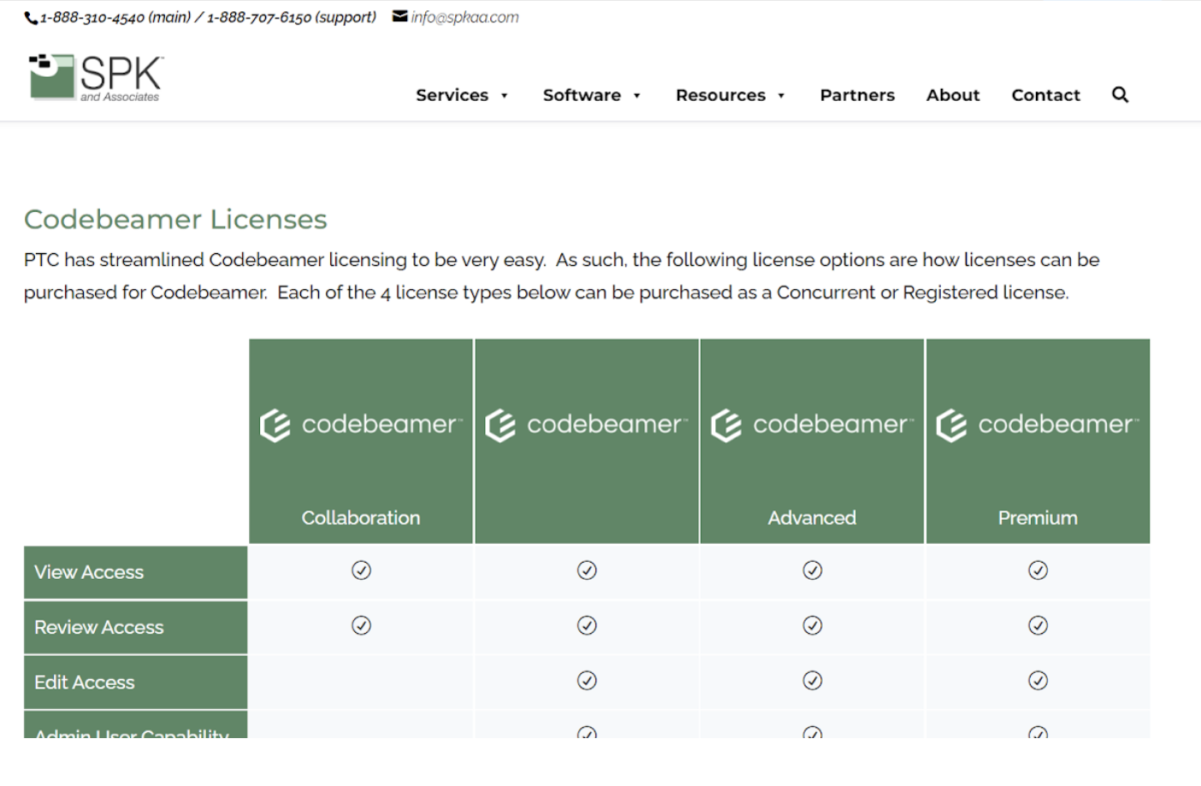This screenshot has height=786, width=1201.
Task: Click Edit Access checkmark in Advanced column
Action: click(x=813, y=680)
